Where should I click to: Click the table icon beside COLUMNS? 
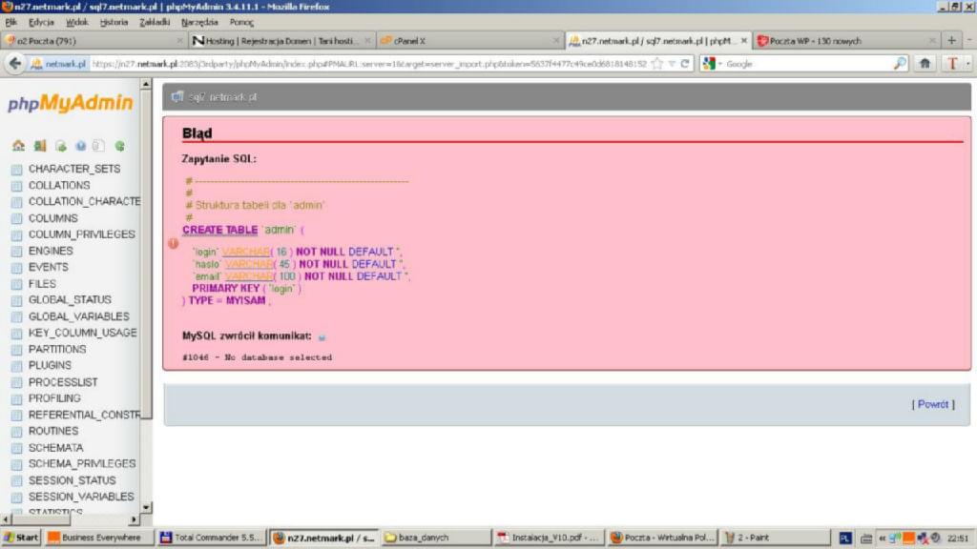coord(17,218)
